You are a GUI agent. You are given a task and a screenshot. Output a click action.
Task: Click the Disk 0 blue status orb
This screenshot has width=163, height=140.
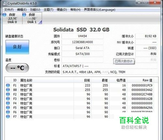tap(5, 15)
